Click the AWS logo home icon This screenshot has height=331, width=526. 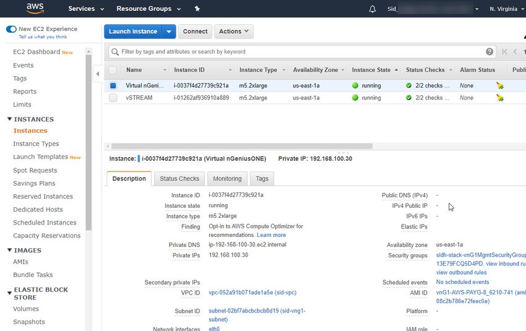[35, 9]
